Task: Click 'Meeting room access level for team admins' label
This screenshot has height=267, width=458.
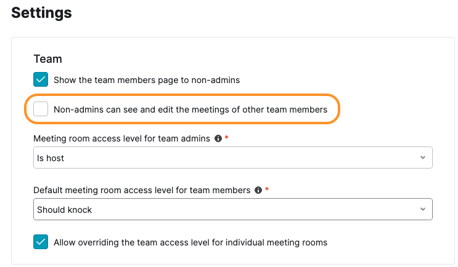Action: [122, 139]
